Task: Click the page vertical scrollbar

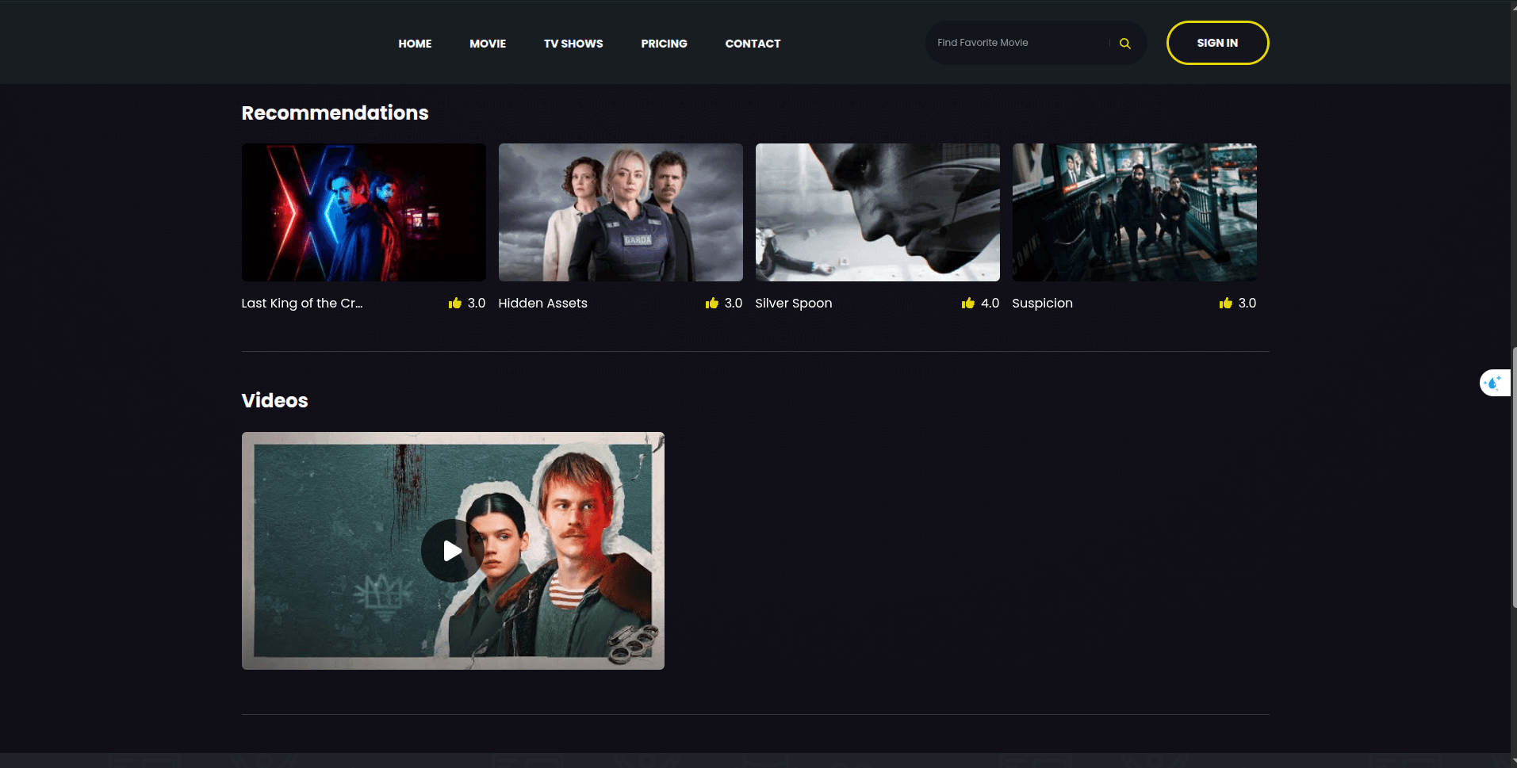Action: [1514, 477]
